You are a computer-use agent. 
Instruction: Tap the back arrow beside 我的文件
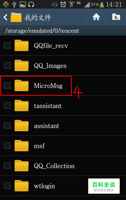tap(5, 17)
